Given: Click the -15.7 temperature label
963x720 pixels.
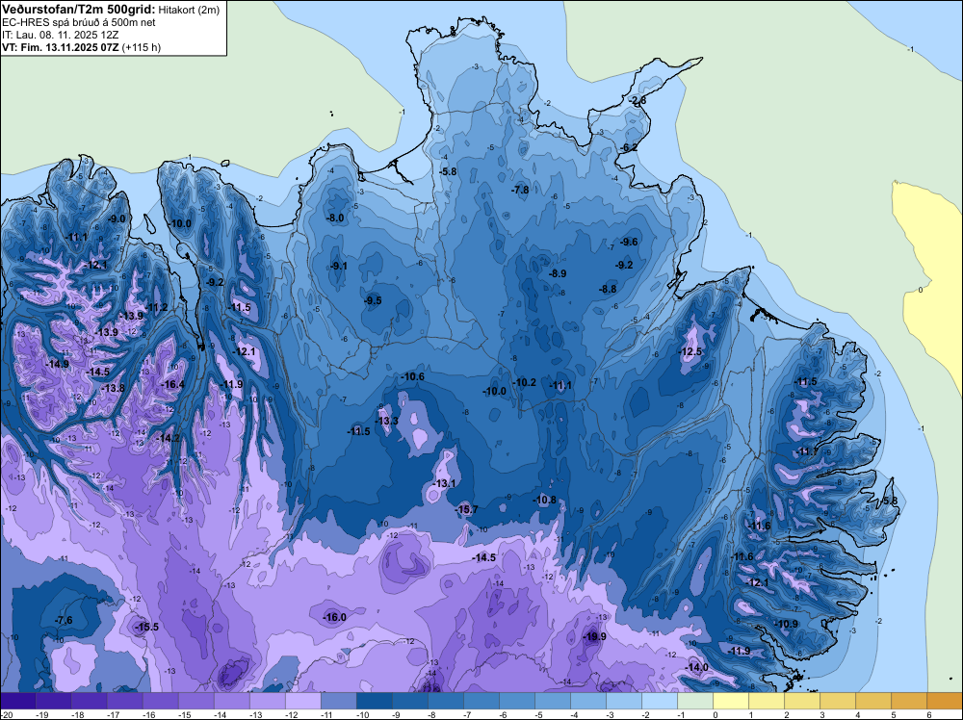Looking at the screenshot, I should pyautogui.click(x=465, y=509).
